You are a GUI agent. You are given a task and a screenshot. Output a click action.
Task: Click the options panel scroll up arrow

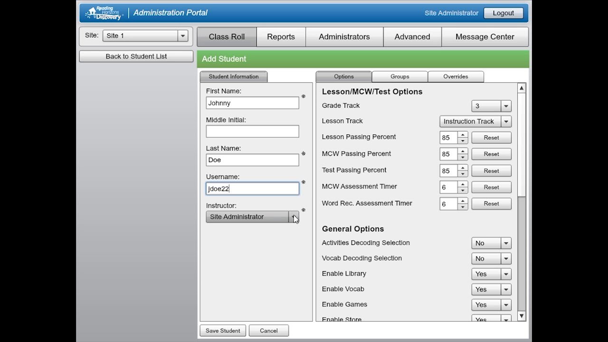[x=522, y=88]
